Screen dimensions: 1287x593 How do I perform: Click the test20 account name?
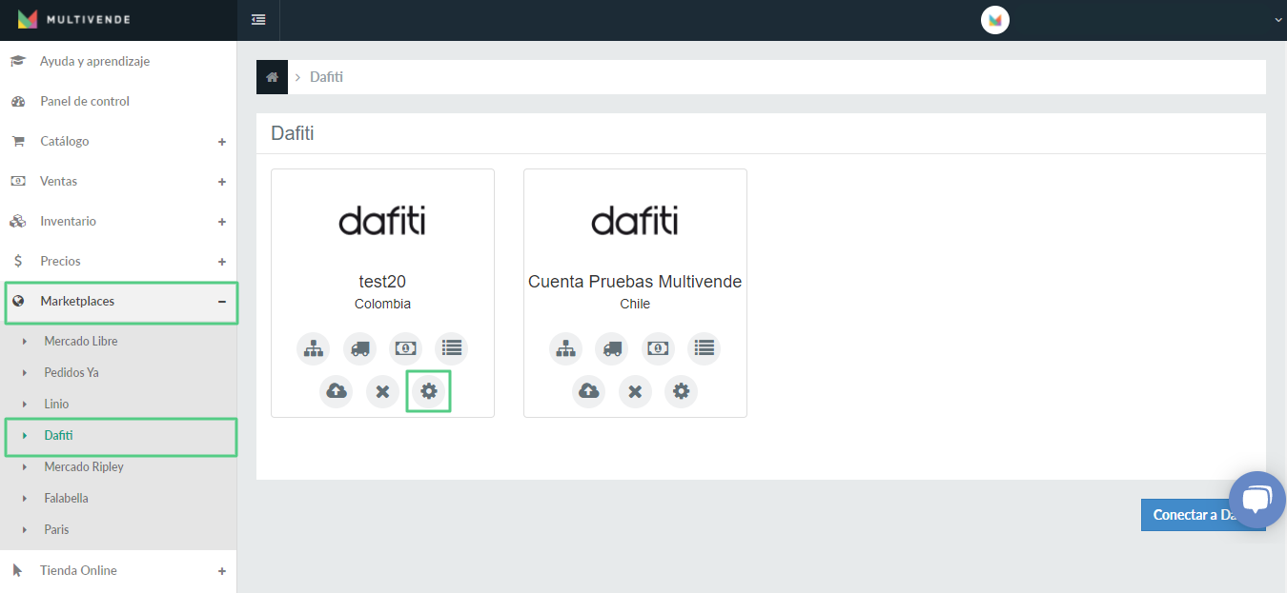tap(382, 282)
